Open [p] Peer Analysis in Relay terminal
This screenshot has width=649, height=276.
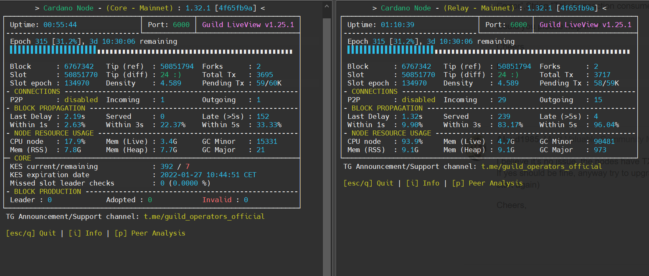click(x=487, y=183)
